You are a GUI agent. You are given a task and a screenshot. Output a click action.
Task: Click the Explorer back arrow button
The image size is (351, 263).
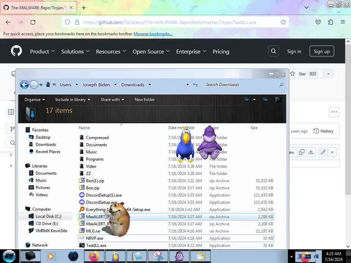click(24, 85)
